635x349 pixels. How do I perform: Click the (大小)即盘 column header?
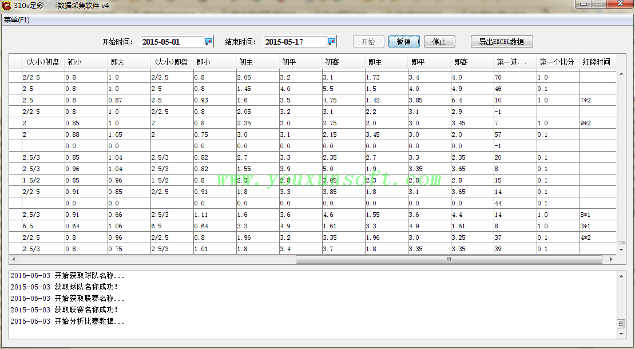click(x=172, y=62)
